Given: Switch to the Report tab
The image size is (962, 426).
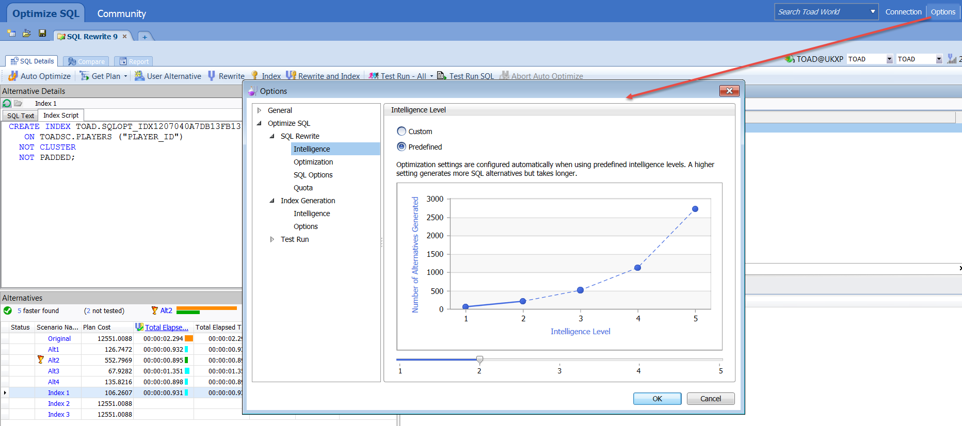Looking at the screenshot, I should point(134,61).
